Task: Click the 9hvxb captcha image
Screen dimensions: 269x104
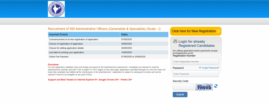Action: [x=204, y=87]
